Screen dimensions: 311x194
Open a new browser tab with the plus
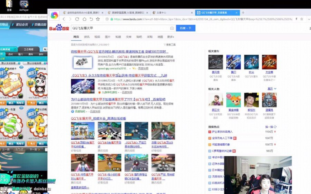pos(243,13)
